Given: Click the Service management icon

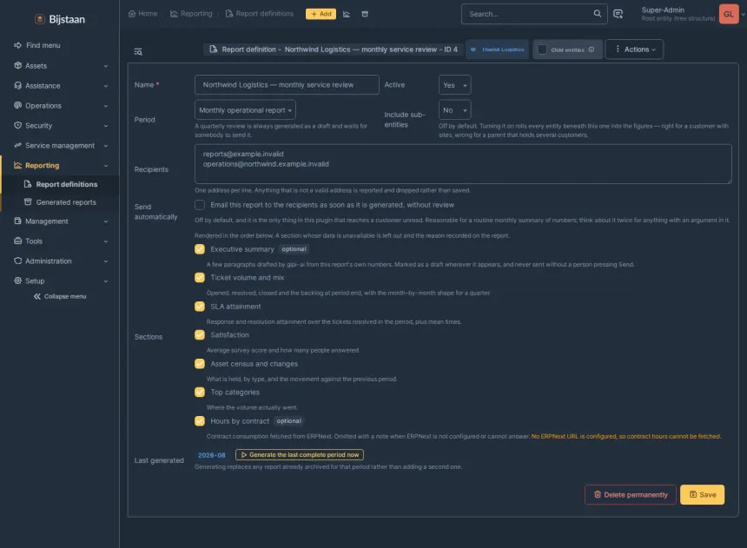Looking at the screenshot, I should click(17, 145).
